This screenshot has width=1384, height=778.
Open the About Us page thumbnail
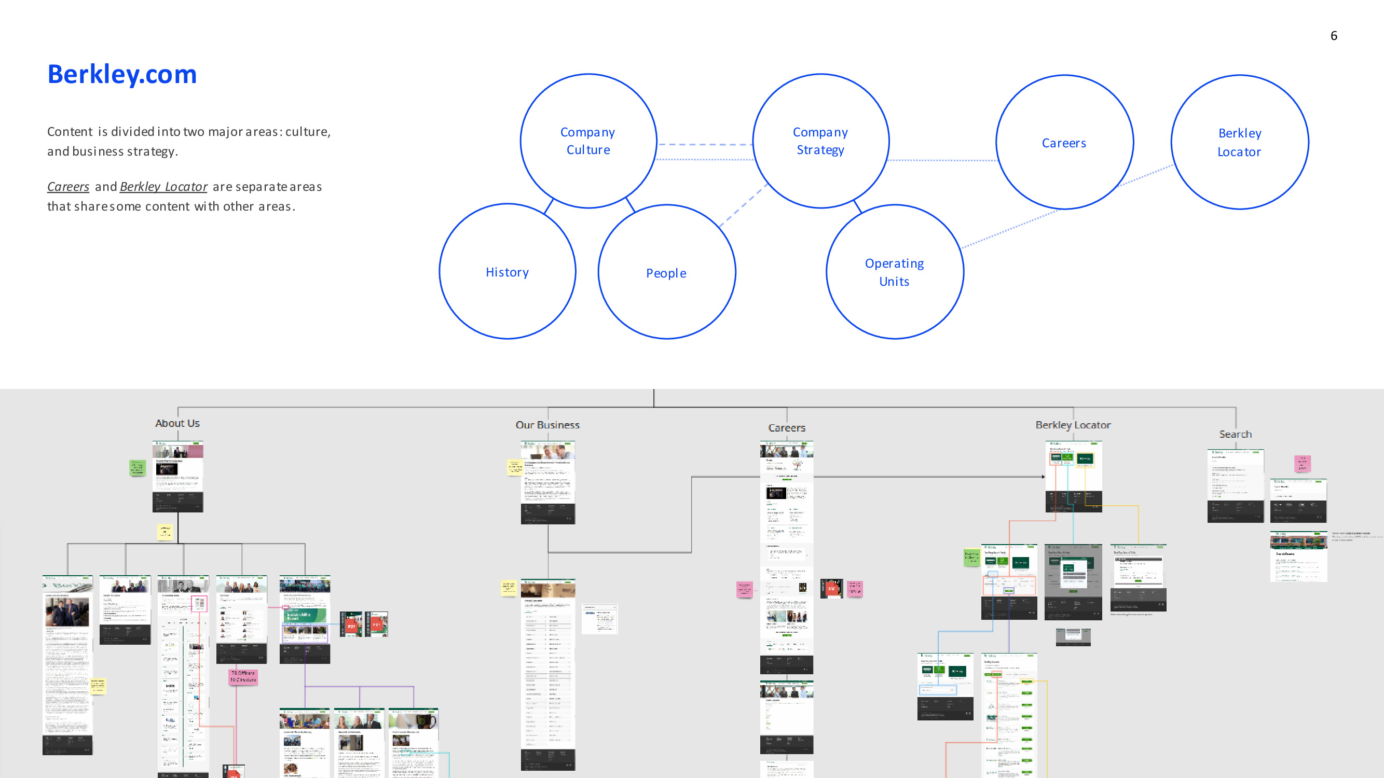[x=178, y=476]
